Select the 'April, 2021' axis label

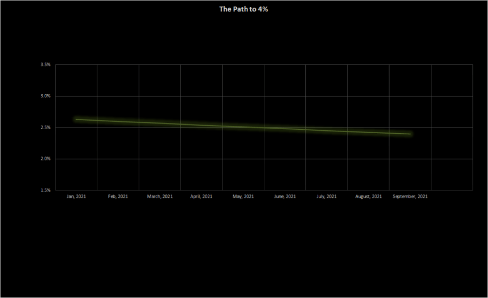pyautogui.click(x=201, y=197)
